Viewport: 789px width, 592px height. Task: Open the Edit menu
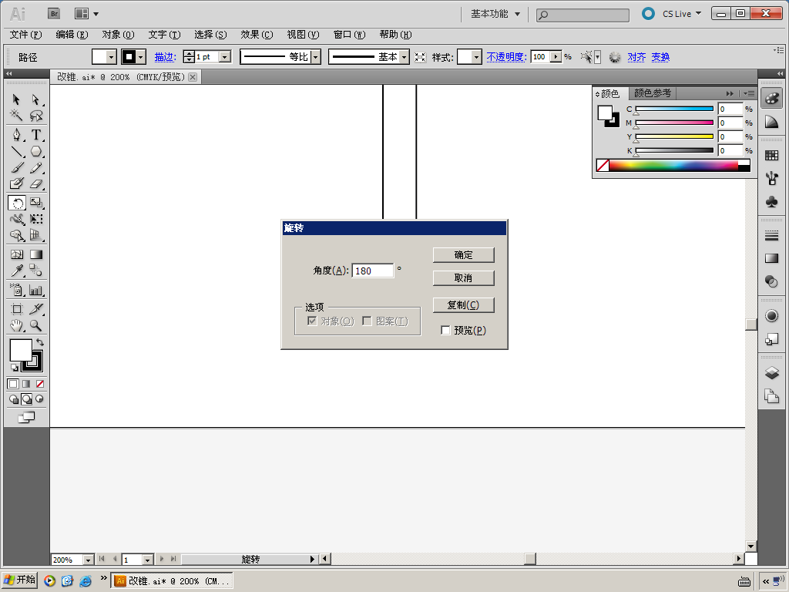tap(72, 35)
